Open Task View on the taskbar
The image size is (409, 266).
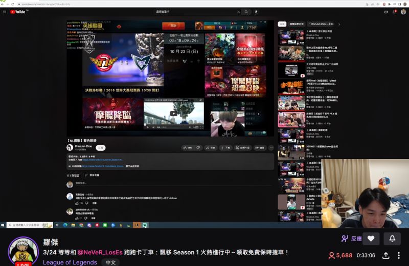[x=57, y=225]
